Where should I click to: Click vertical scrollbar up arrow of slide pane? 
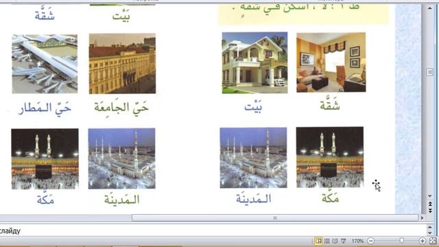click(430, 8)
